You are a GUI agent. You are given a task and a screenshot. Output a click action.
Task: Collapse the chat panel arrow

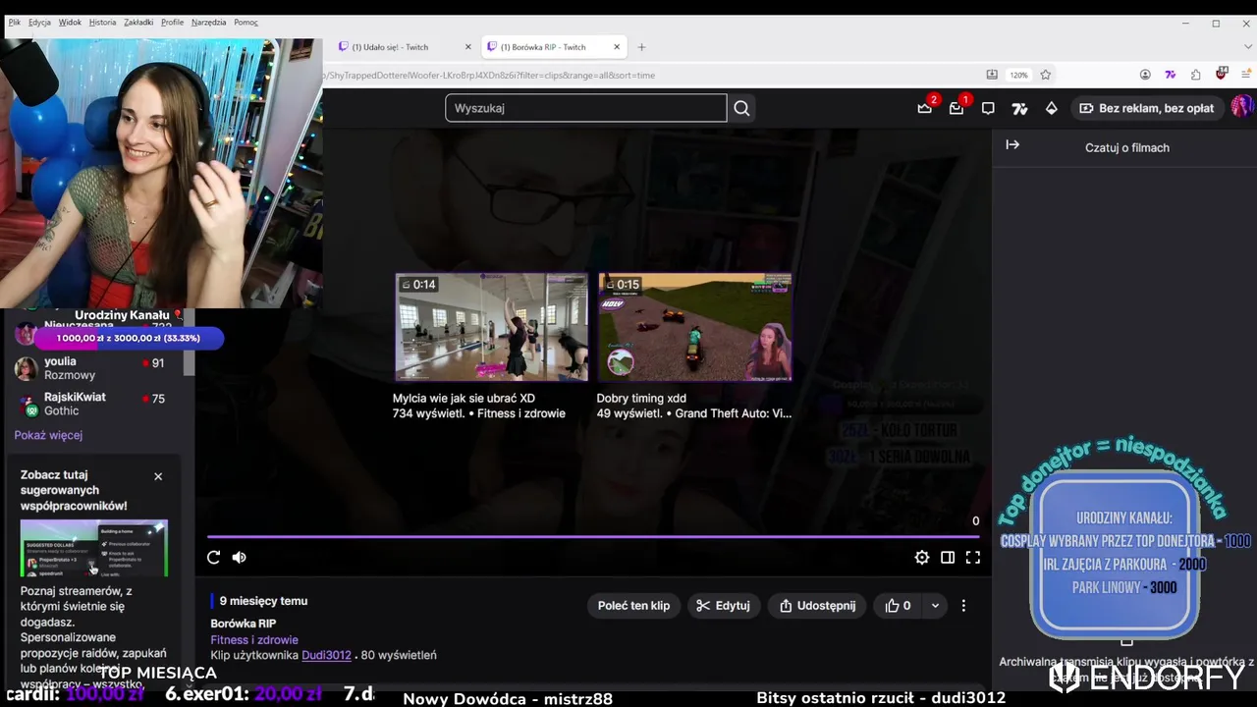point(1012,145)
